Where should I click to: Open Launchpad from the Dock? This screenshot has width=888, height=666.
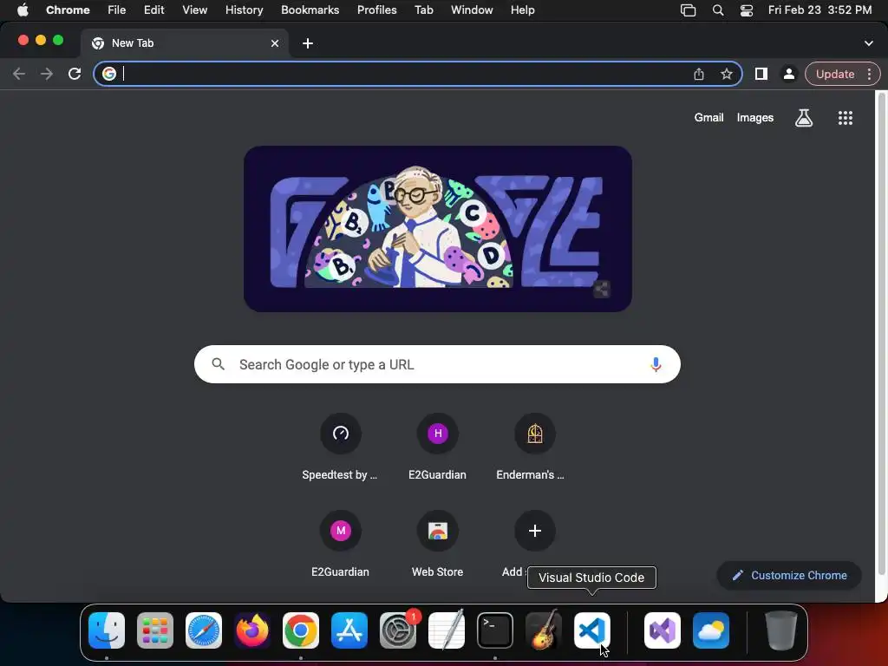tap(155, 630)
